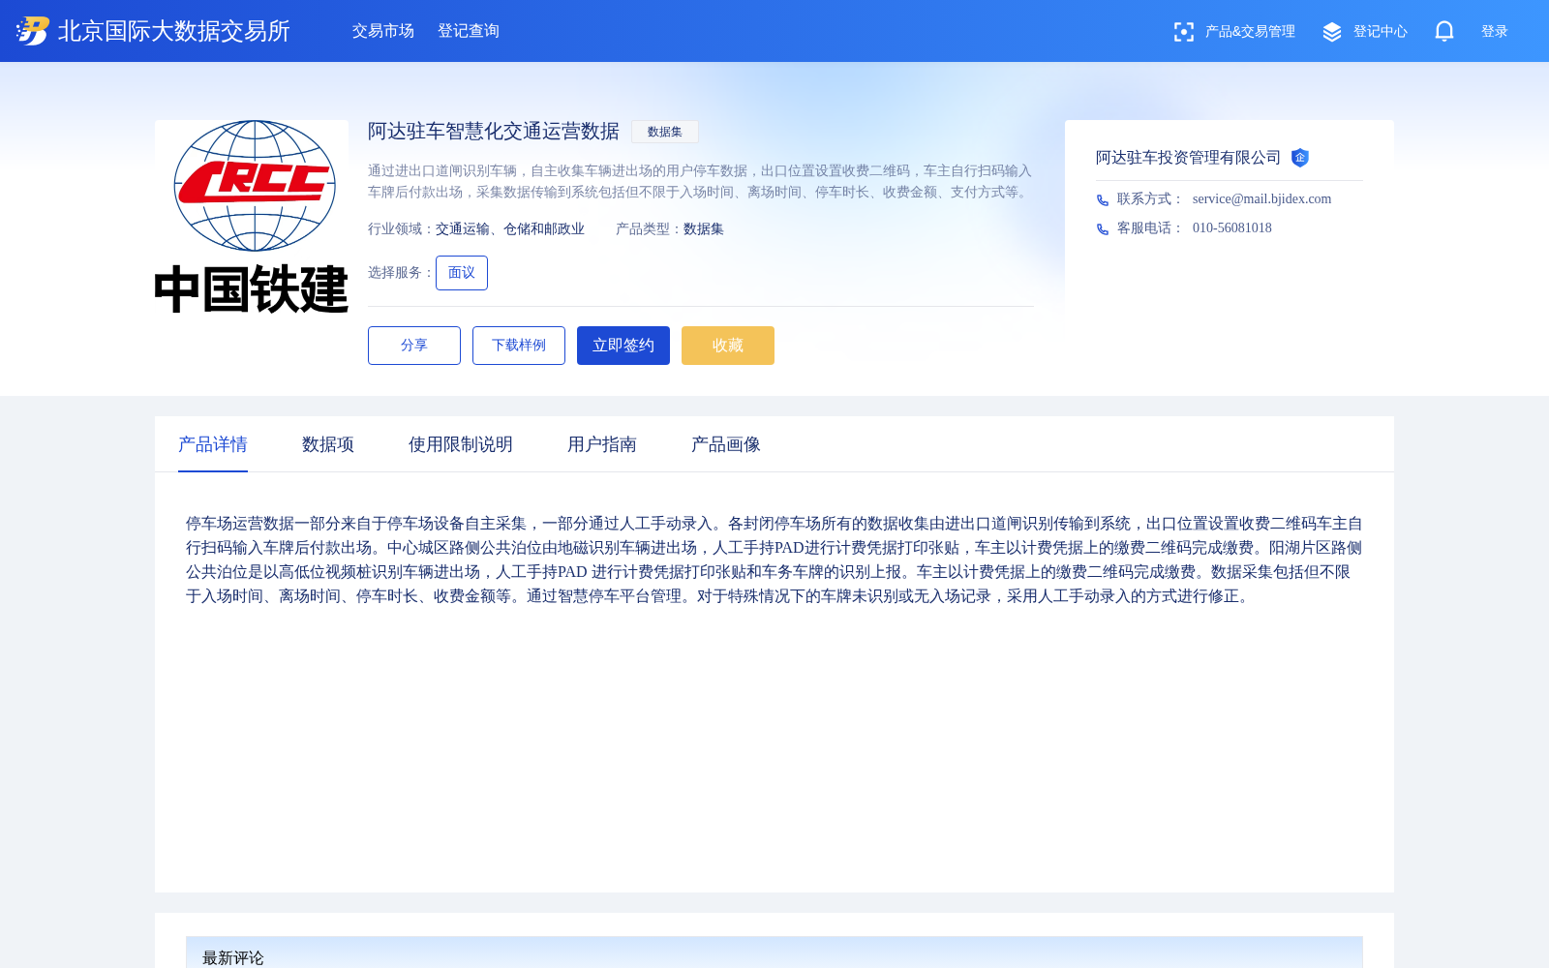Switch to the 数据项 tab
Viewport: 1549px width, 968px height.
tap(328, 444)
